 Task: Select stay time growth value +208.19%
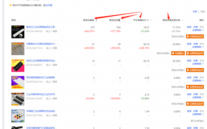pos(144,48)
